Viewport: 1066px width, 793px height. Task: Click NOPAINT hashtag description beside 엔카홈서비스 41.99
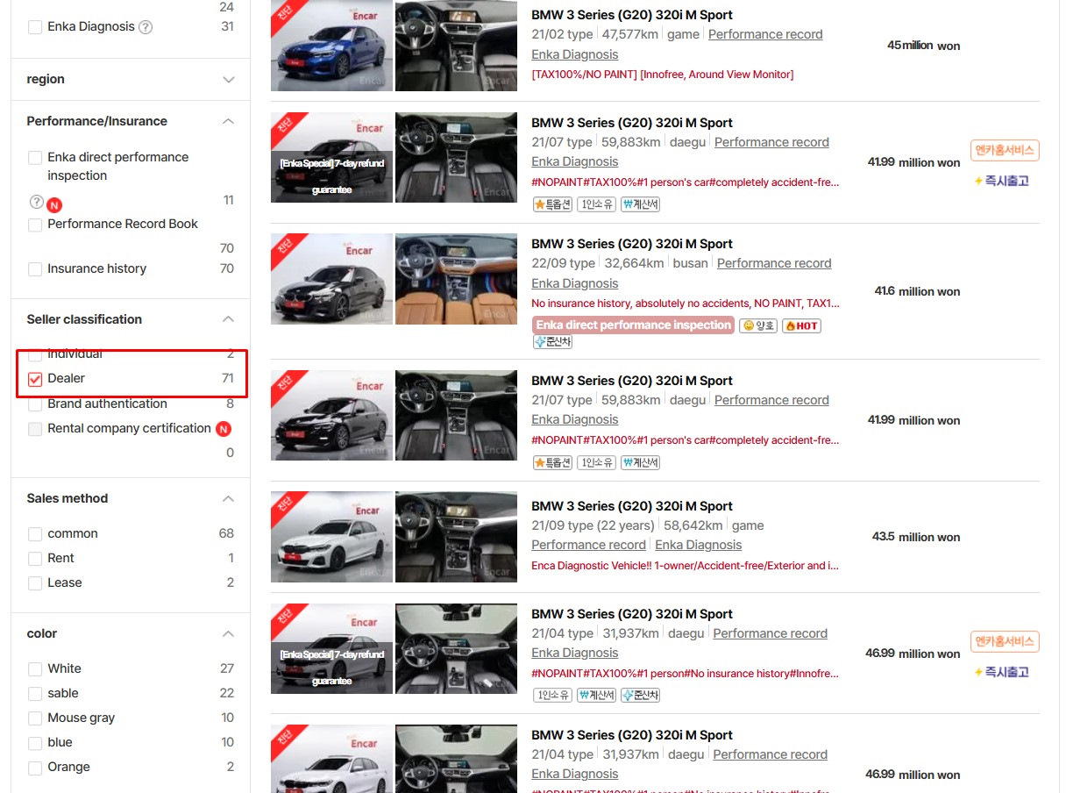click(686, 182)
